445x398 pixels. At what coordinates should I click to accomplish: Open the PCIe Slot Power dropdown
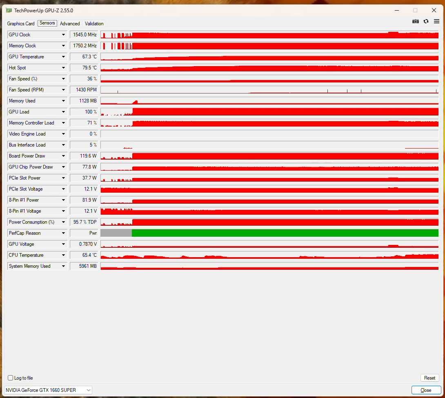tap(63, 178)
